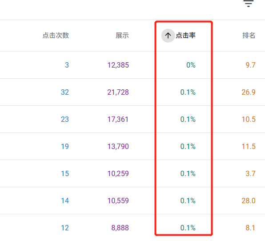Sort by the 点击次数 column header

coord(56,36)
